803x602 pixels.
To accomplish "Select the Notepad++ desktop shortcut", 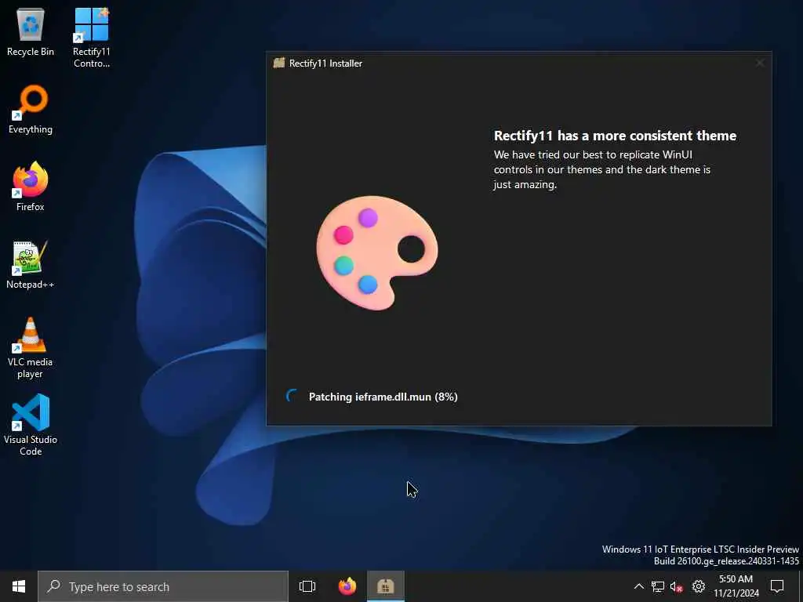I will click(x=31, y=265).
